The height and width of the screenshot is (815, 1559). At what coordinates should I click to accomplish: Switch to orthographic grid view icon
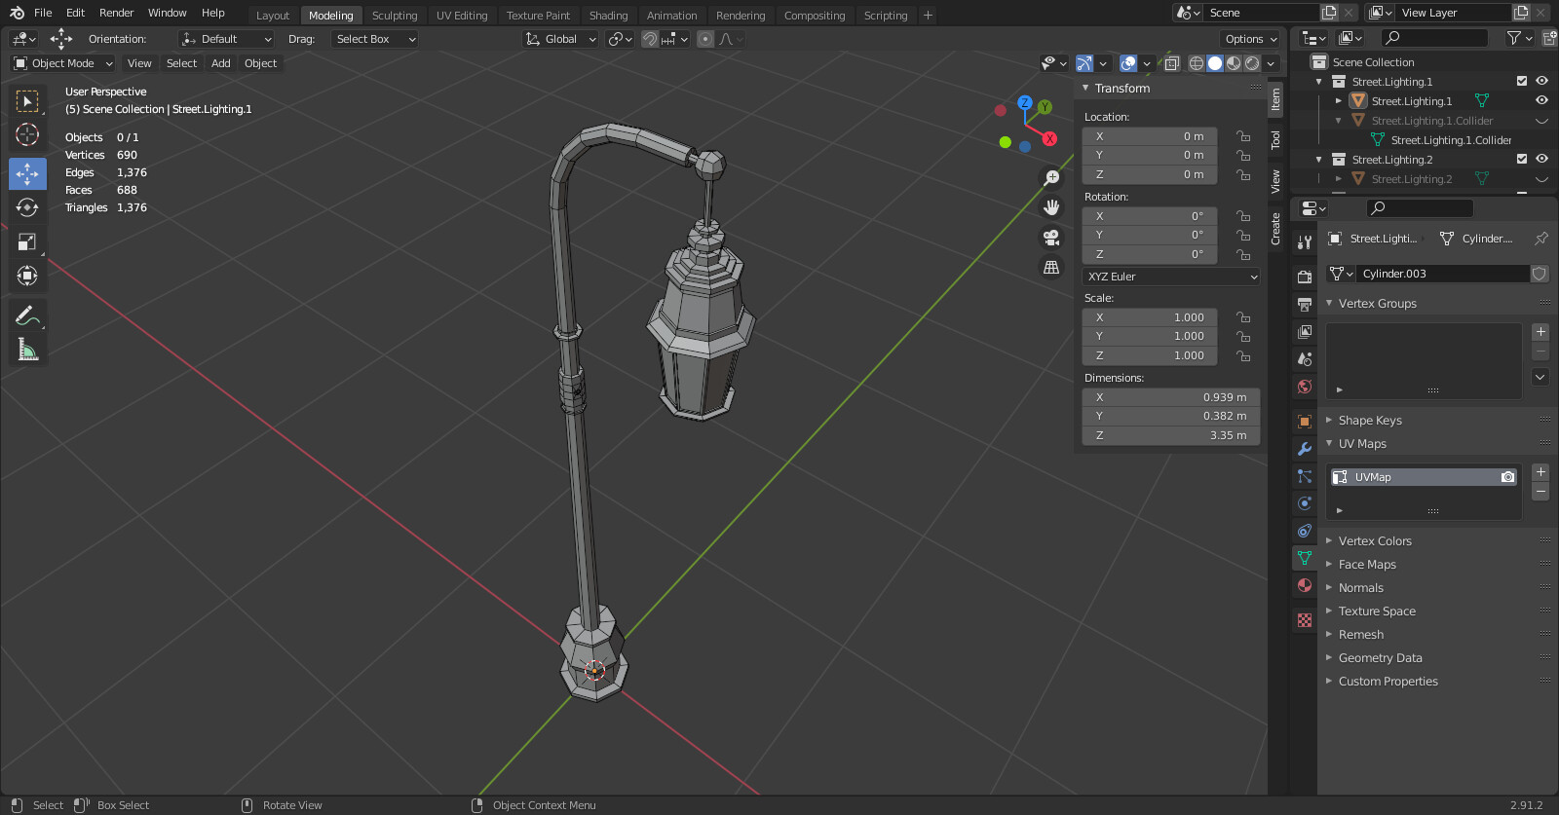pyautogui.click(x=1051, y=267)
